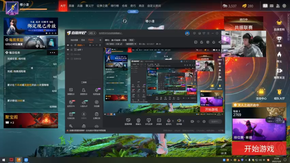Screen dimensions: 290x163
Task: Open streaming app user avatar
Action: tap(187, 33)
